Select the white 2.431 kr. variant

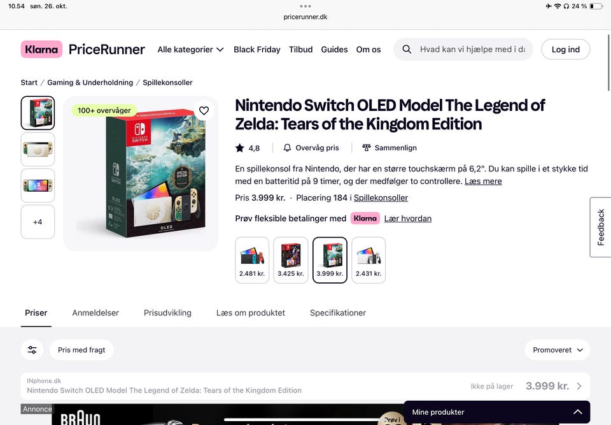click(x=369, y=260)
